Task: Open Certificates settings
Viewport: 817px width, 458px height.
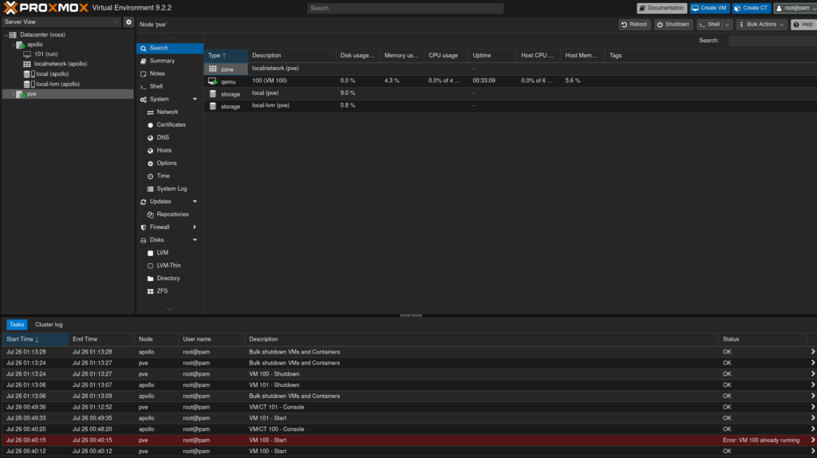Action: coord(170,124)
